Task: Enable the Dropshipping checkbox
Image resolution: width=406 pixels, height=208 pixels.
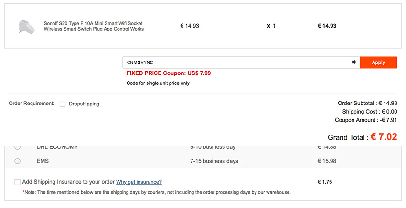Action: (x=63, y=104)
